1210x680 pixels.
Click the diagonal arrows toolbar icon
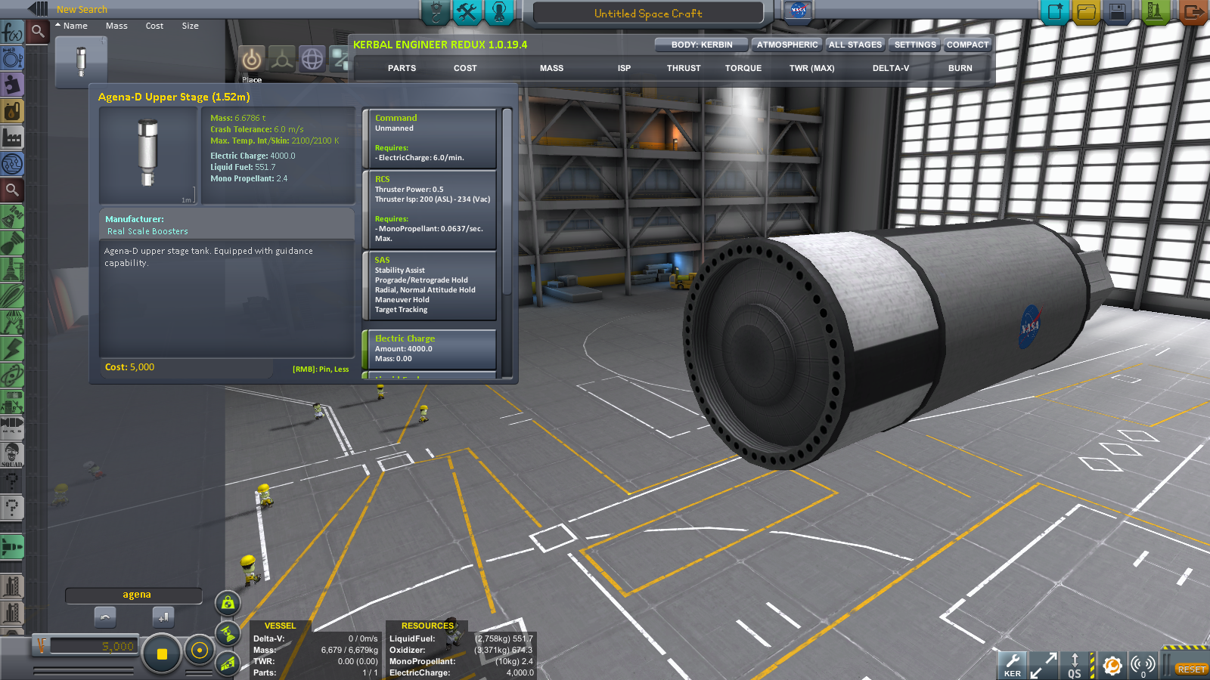click(1044, 665)
